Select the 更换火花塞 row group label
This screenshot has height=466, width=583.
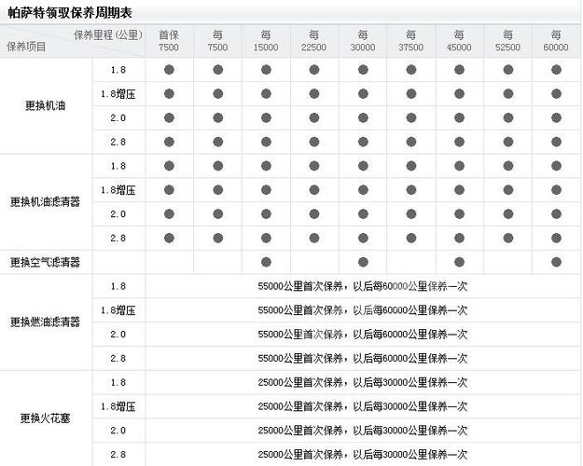(x=46, y=418)
